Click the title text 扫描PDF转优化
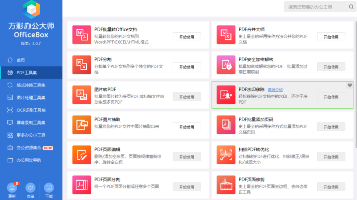This screenshot has height=200, width=357. pos(254,150)
